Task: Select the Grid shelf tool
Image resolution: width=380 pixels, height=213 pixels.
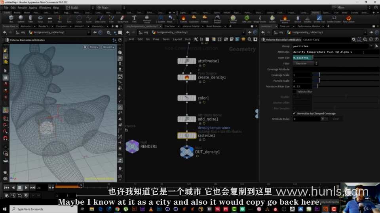Action: [50, 19]
